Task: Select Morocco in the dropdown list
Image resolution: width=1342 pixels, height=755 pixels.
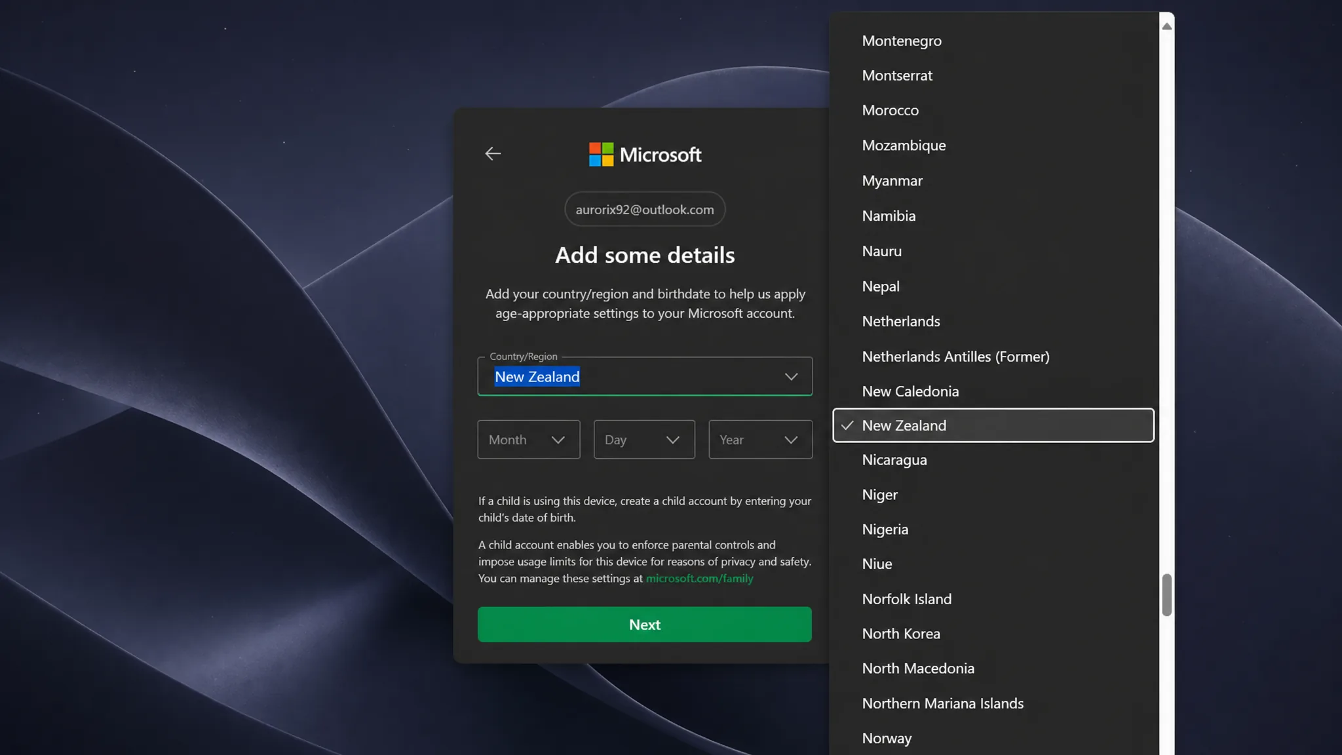Action: (993, 110)
